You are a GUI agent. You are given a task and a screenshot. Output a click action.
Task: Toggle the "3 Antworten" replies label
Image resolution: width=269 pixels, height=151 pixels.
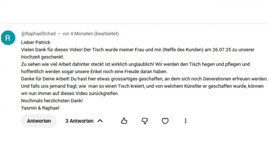tap(79, 121)
